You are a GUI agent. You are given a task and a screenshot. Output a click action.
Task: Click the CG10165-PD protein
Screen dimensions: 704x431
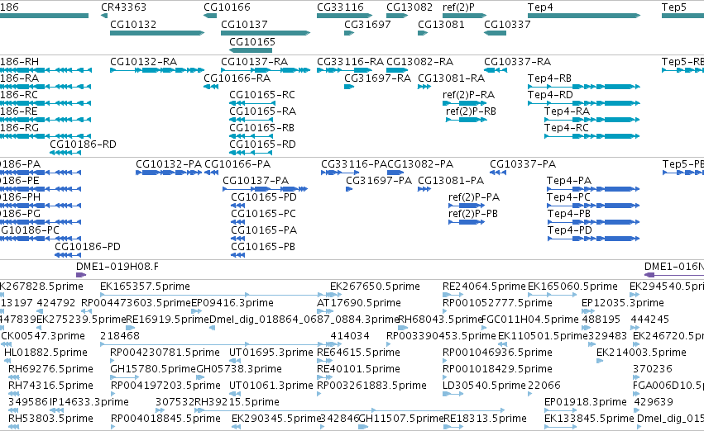[237, 206]
